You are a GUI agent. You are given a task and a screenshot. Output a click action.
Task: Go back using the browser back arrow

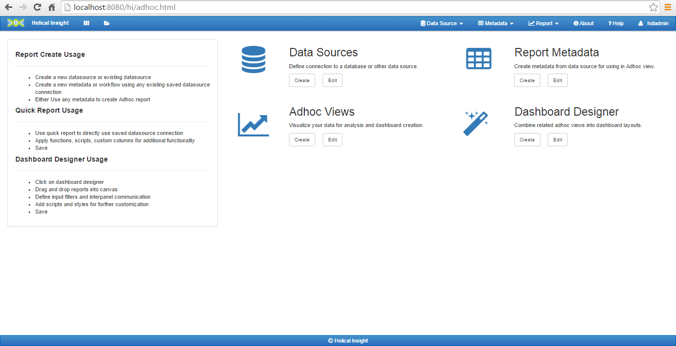pos(8,7)
